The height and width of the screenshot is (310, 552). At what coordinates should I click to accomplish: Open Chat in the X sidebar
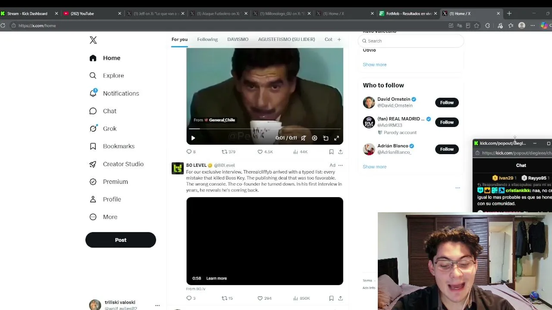pos(103,111)
